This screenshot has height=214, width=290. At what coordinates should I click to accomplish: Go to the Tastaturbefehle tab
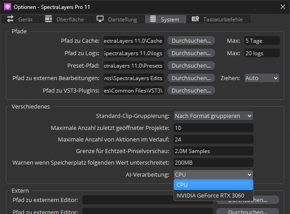(x=218, y=19)
